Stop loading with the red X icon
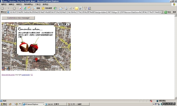The height and width of the screenshot is (106, 177). [x=20, y=8]
